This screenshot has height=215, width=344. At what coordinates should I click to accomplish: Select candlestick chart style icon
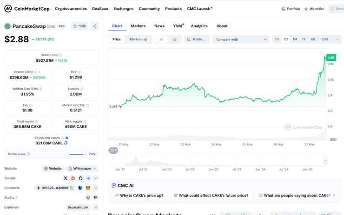tap(175, 39)
